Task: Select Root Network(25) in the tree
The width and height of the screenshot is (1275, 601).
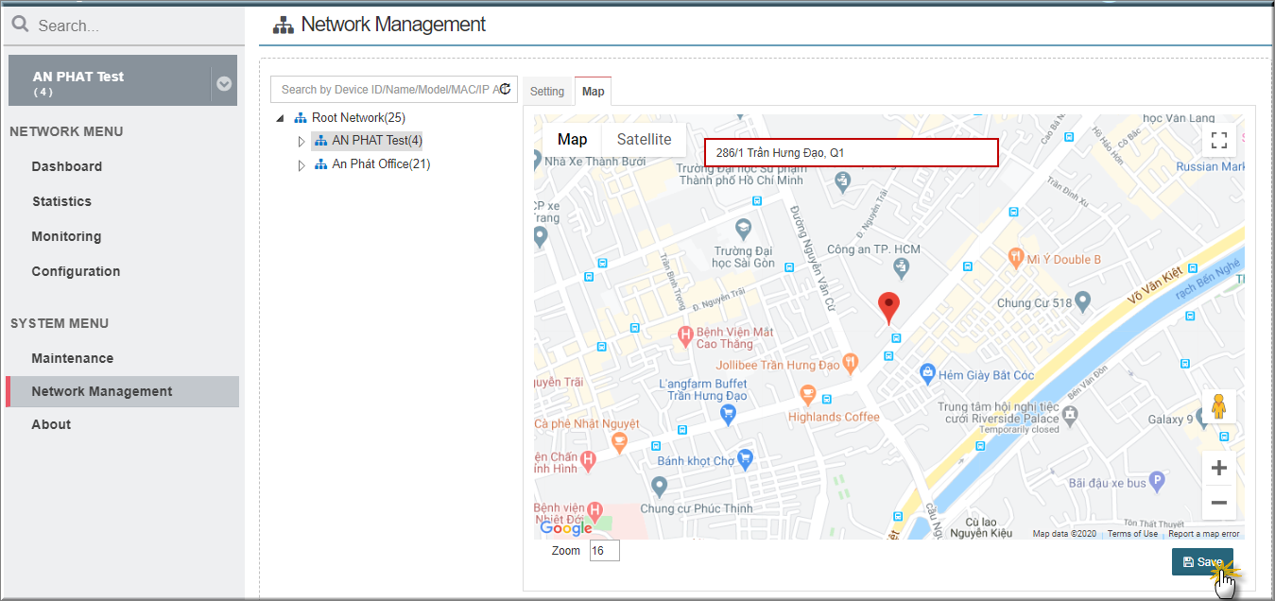Action: click(358, 118)
